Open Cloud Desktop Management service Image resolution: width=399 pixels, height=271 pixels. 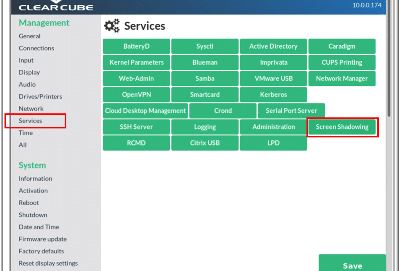(145, 111)
